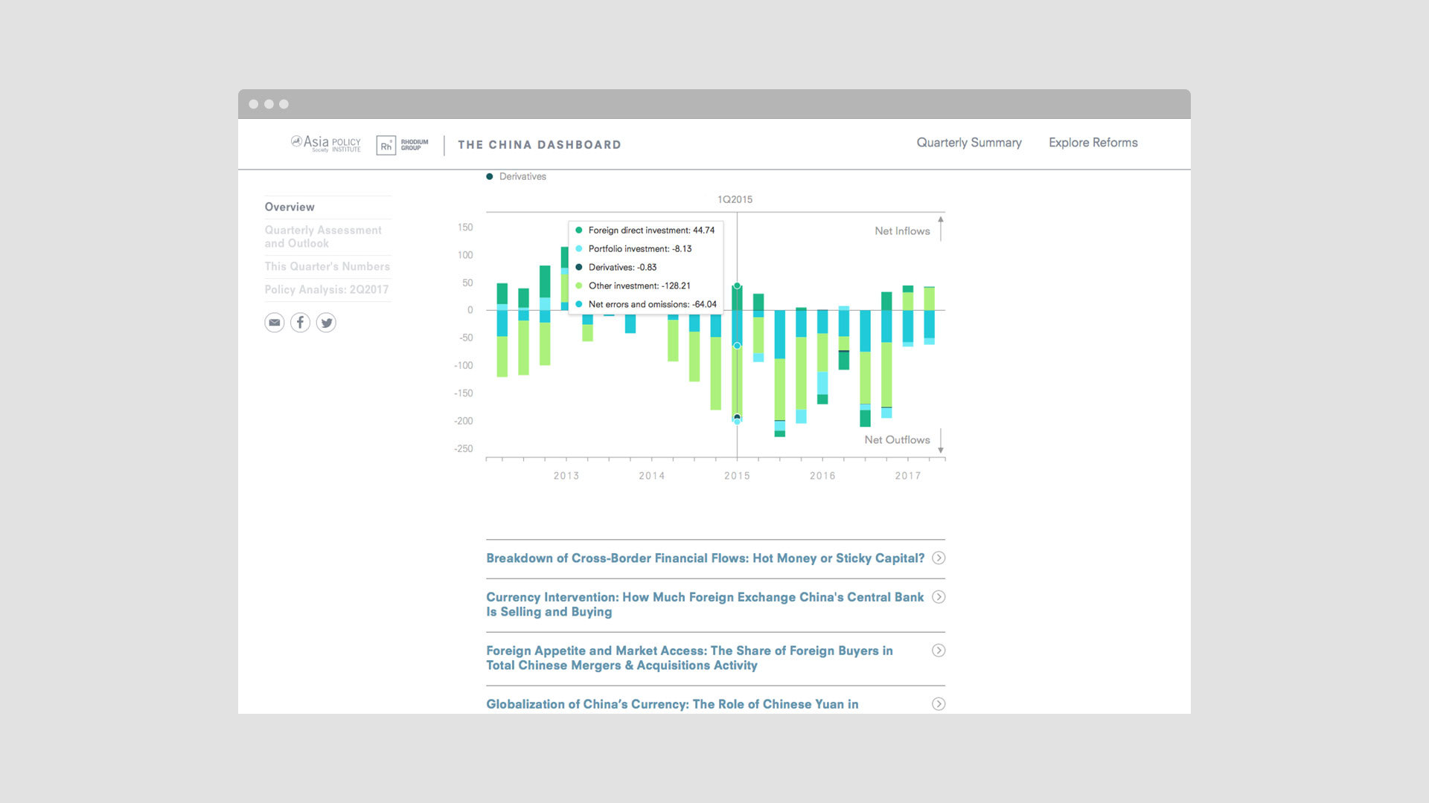Click the 1Q2015 highlighted chart bar
The image size is (1429, 803).
pyautogui.click(x=737, y=372)
